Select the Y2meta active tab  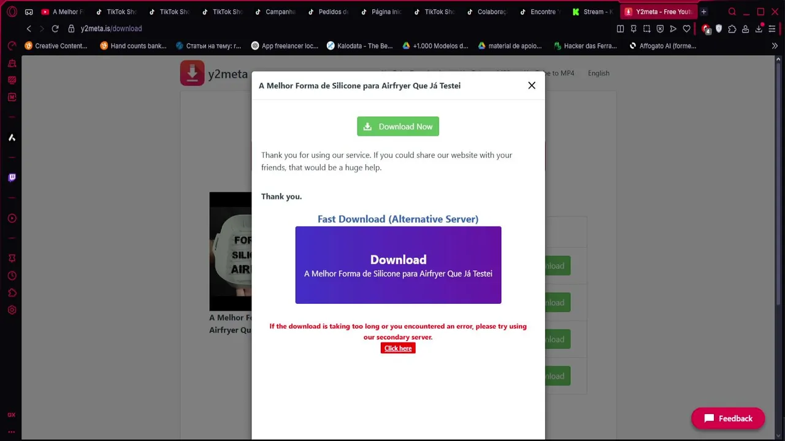pyautogui.click(x=657, y=12)
